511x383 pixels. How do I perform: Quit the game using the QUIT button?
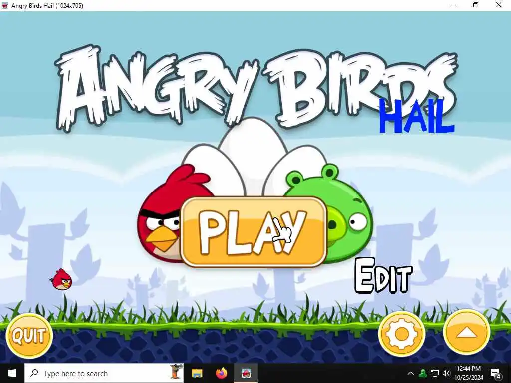tap(29, 336)
